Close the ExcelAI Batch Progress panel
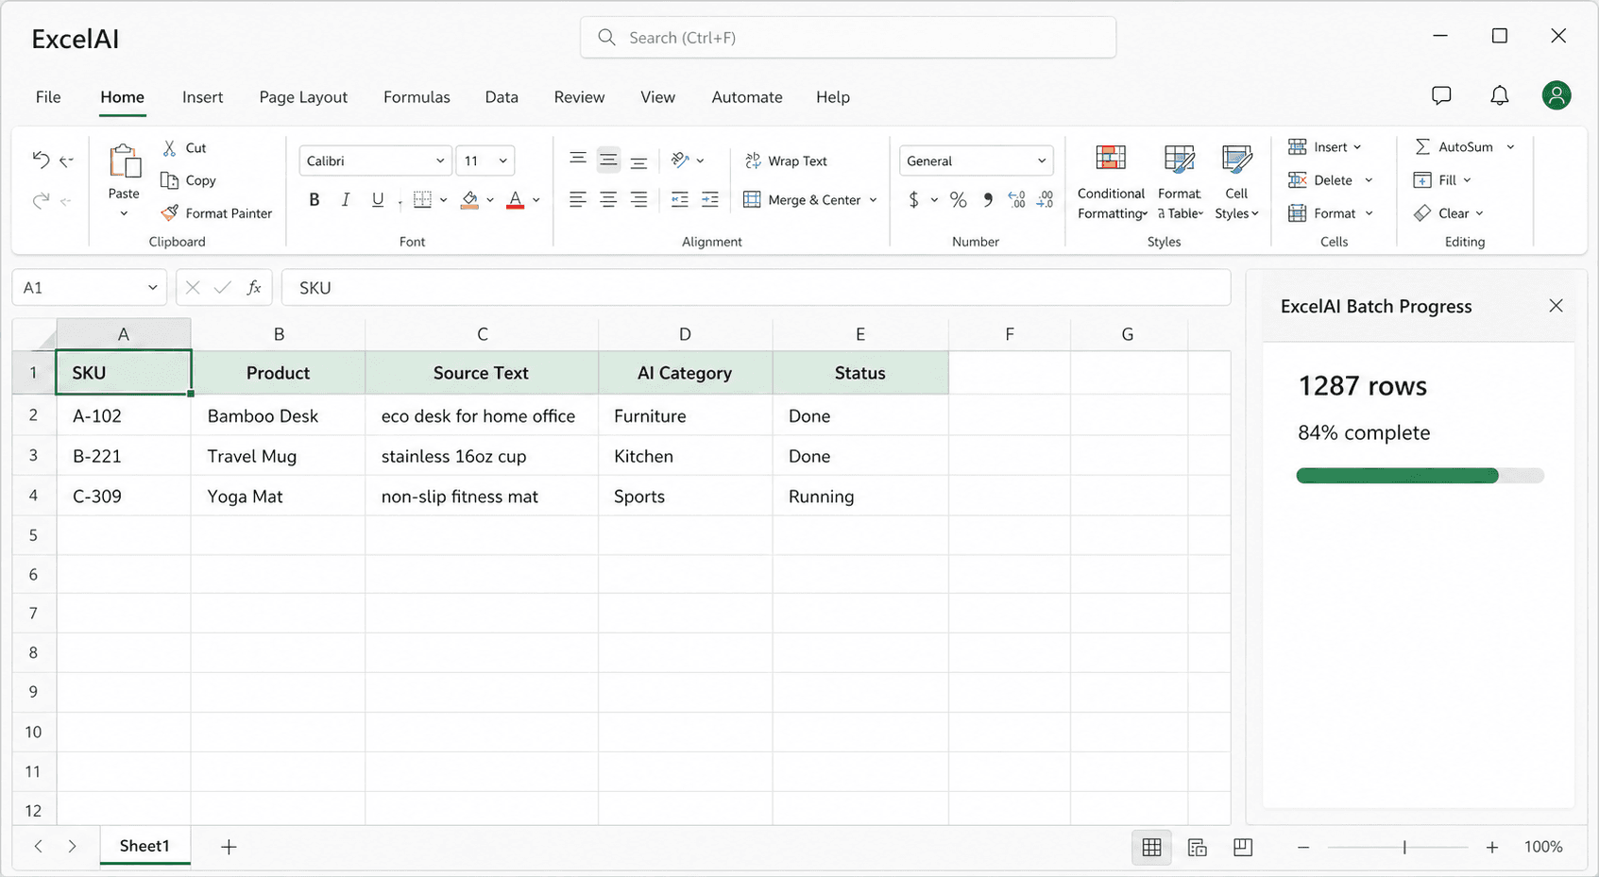 1556,306
